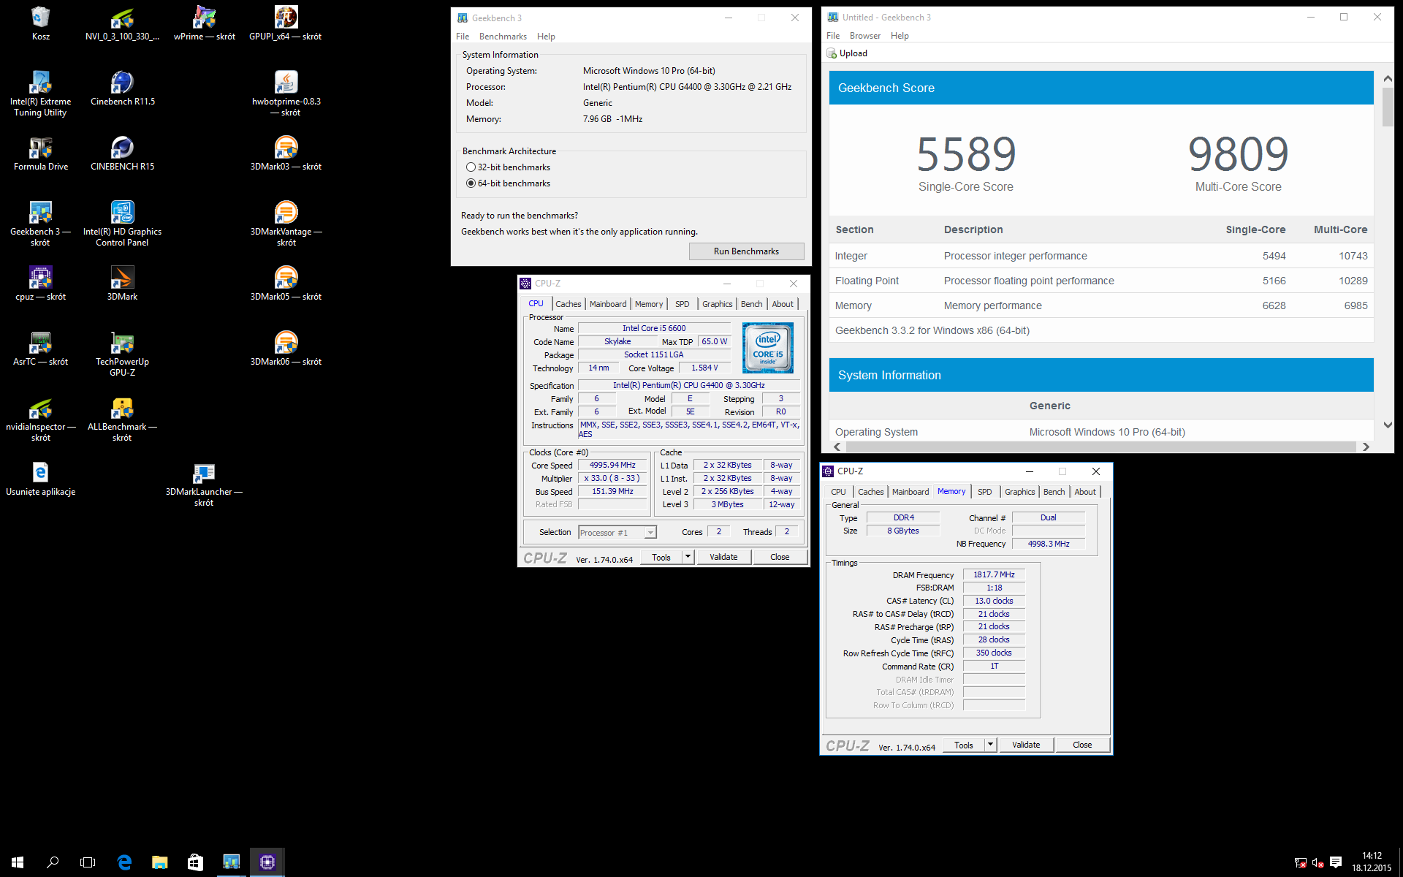
Task: Open Graphics tab in CPU-Z Memory window
Action: tap(1019, 492)
